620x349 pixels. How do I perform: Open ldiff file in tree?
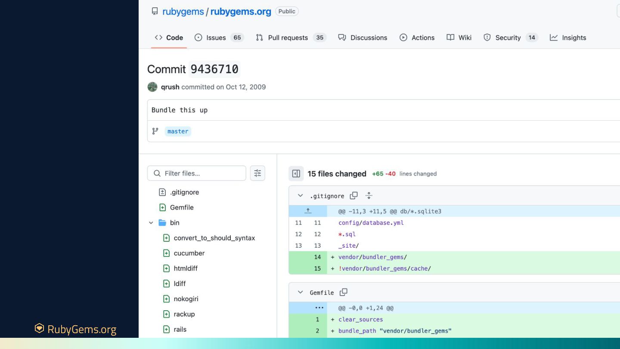[180, 284]
